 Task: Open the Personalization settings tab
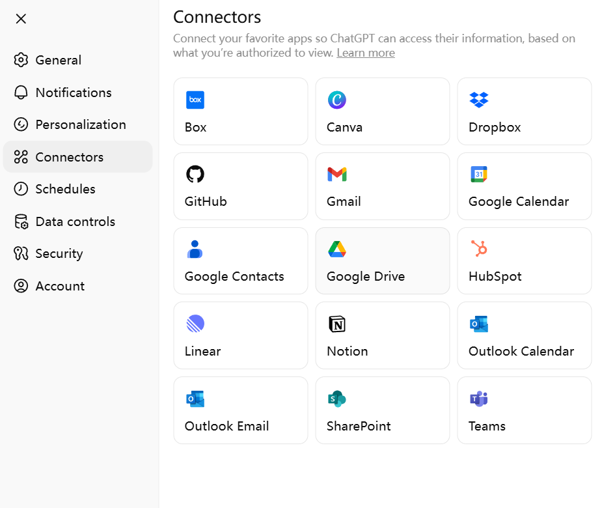coord(80,124)
